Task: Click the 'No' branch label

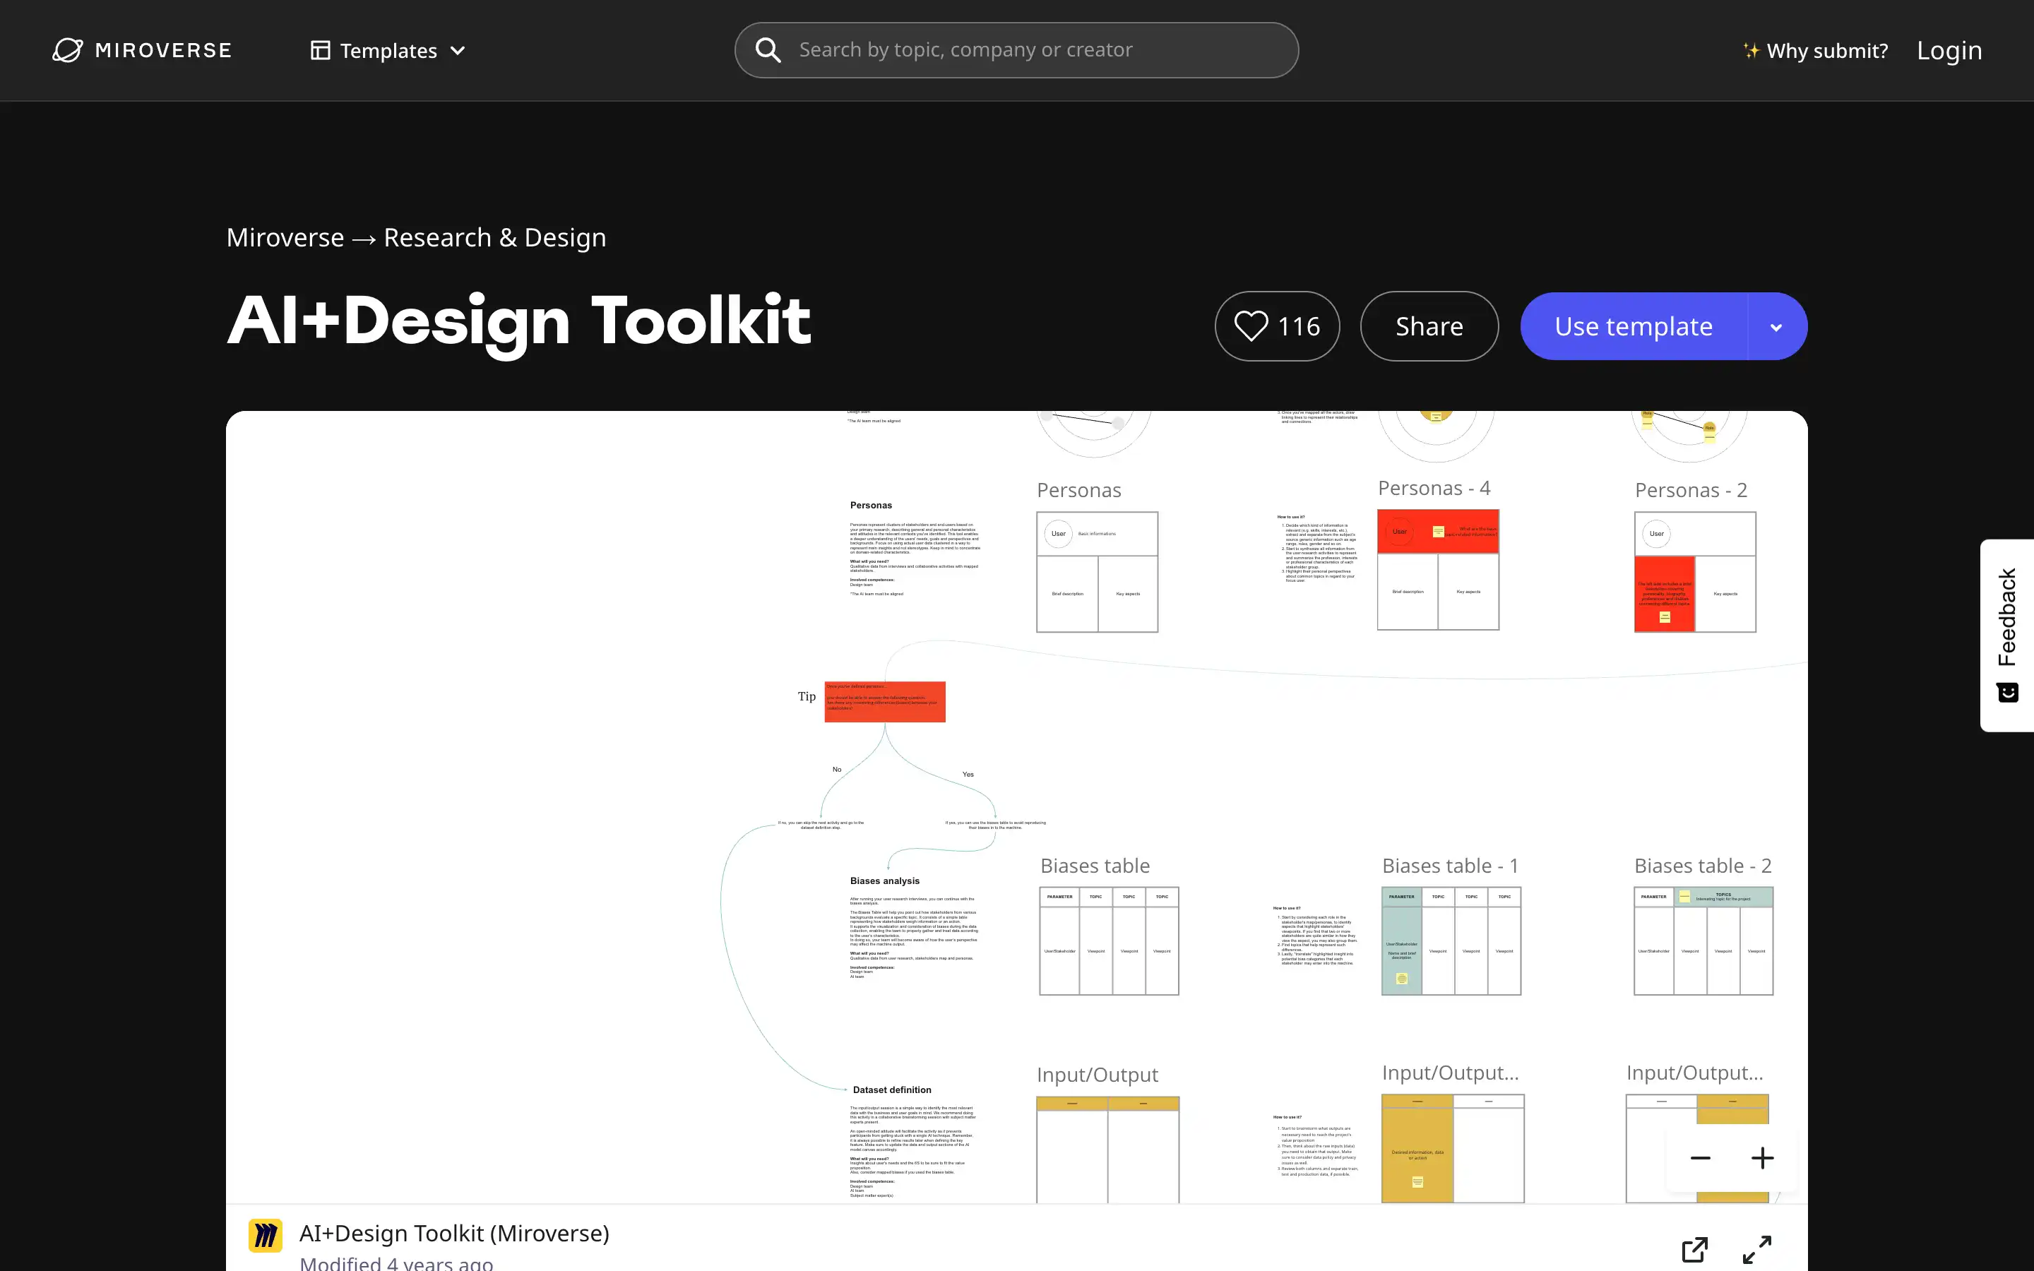Action: pos(836,769)
